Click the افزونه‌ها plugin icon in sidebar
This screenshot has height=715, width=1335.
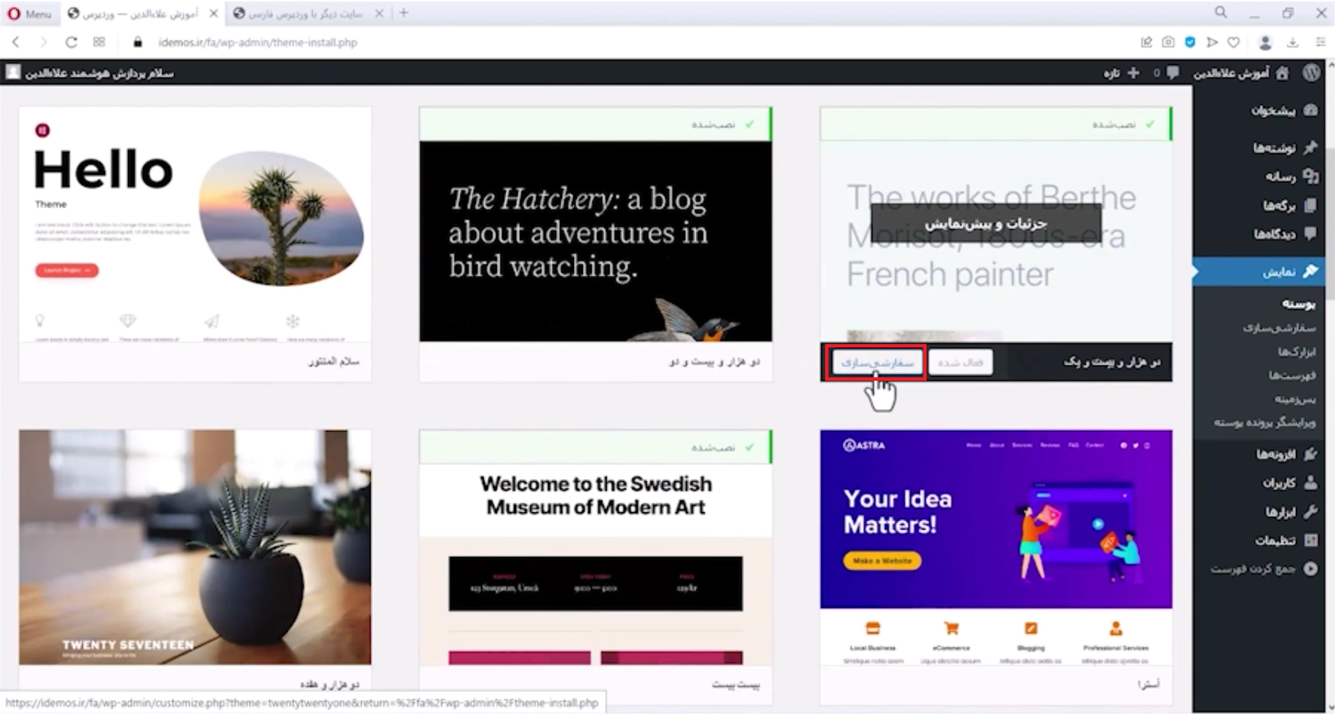point(1310,454)
